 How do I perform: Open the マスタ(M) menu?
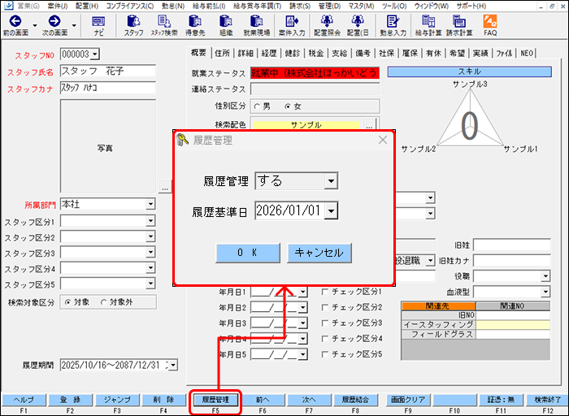point(361,6)
